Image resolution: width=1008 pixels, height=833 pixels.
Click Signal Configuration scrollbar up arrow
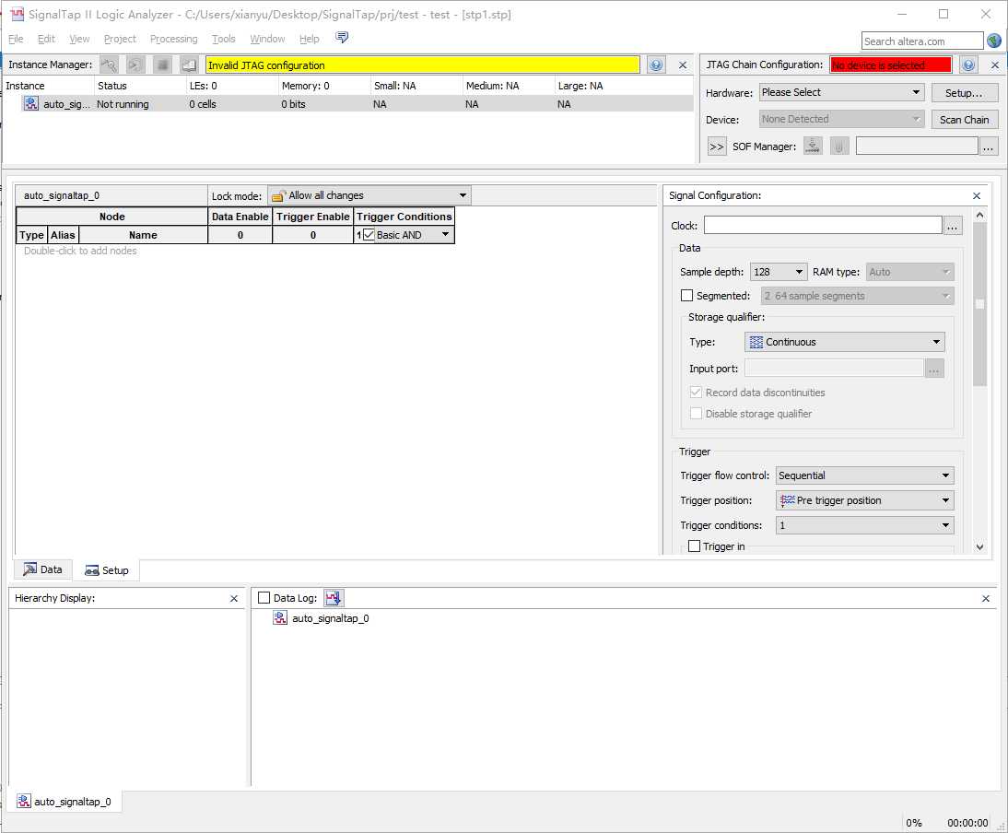979,215
